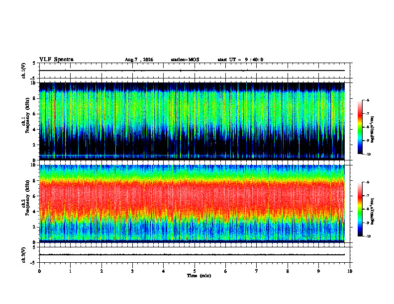Click the date text "Aug.7 , 2026"
394x304 pixels.
(139, 60)
